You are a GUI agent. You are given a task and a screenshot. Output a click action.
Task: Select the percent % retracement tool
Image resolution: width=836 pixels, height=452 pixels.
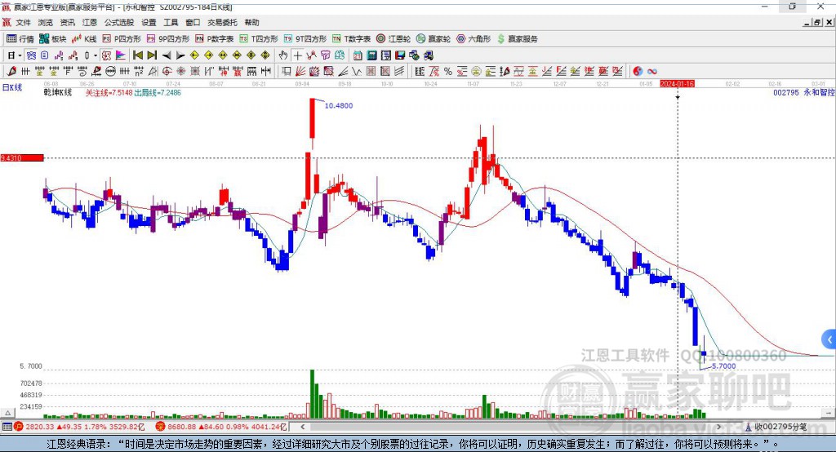(448, 71)
